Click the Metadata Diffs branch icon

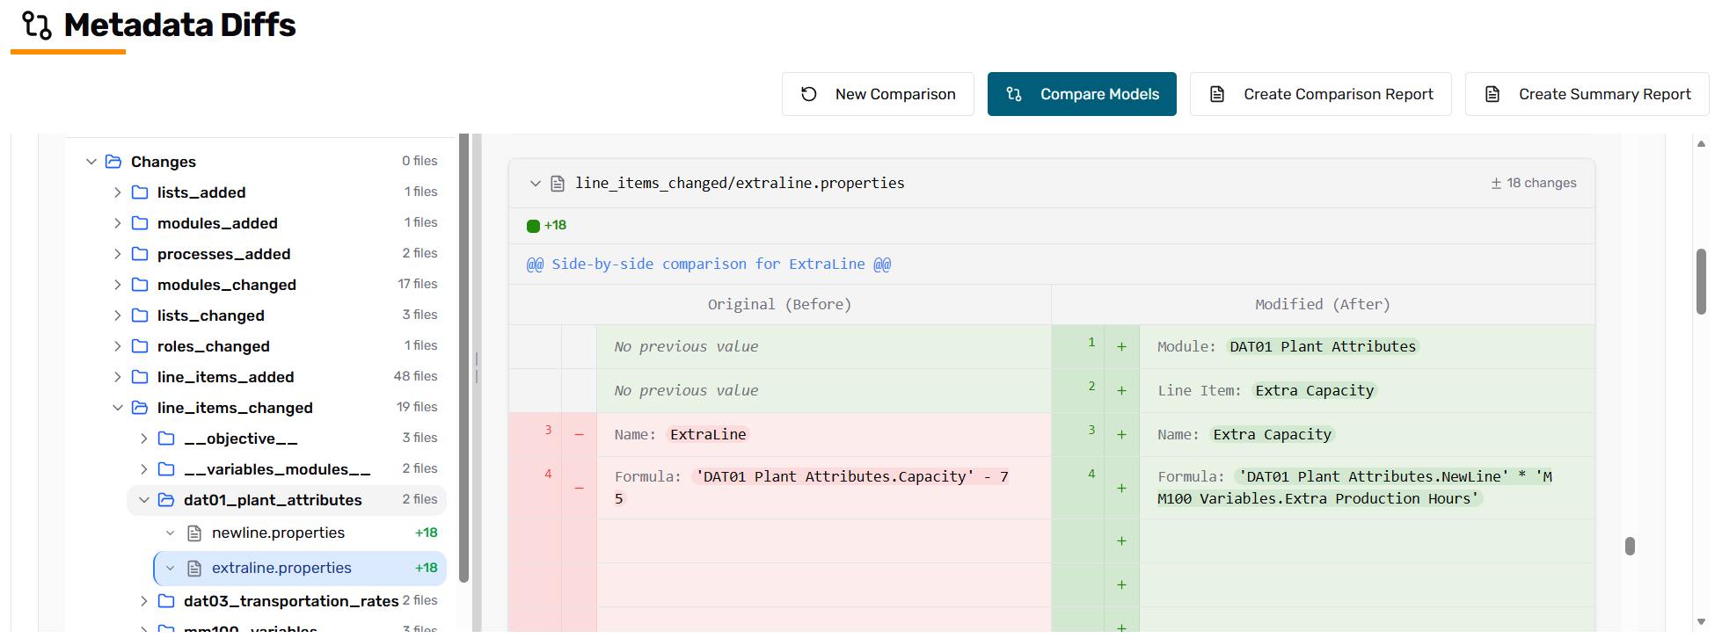[37, 25]
